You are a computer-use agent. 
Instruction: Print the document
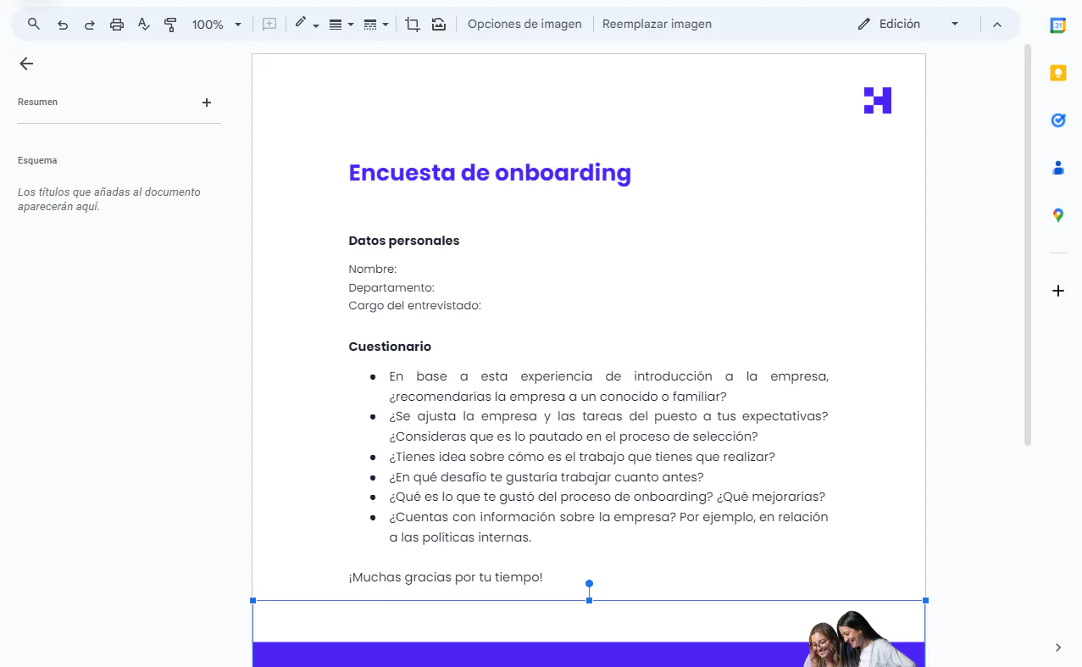point(116,24)
